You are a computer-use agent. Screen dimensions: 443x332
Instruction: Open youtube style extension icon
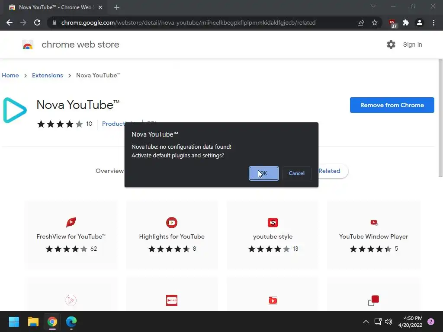[x=273, y=223]
